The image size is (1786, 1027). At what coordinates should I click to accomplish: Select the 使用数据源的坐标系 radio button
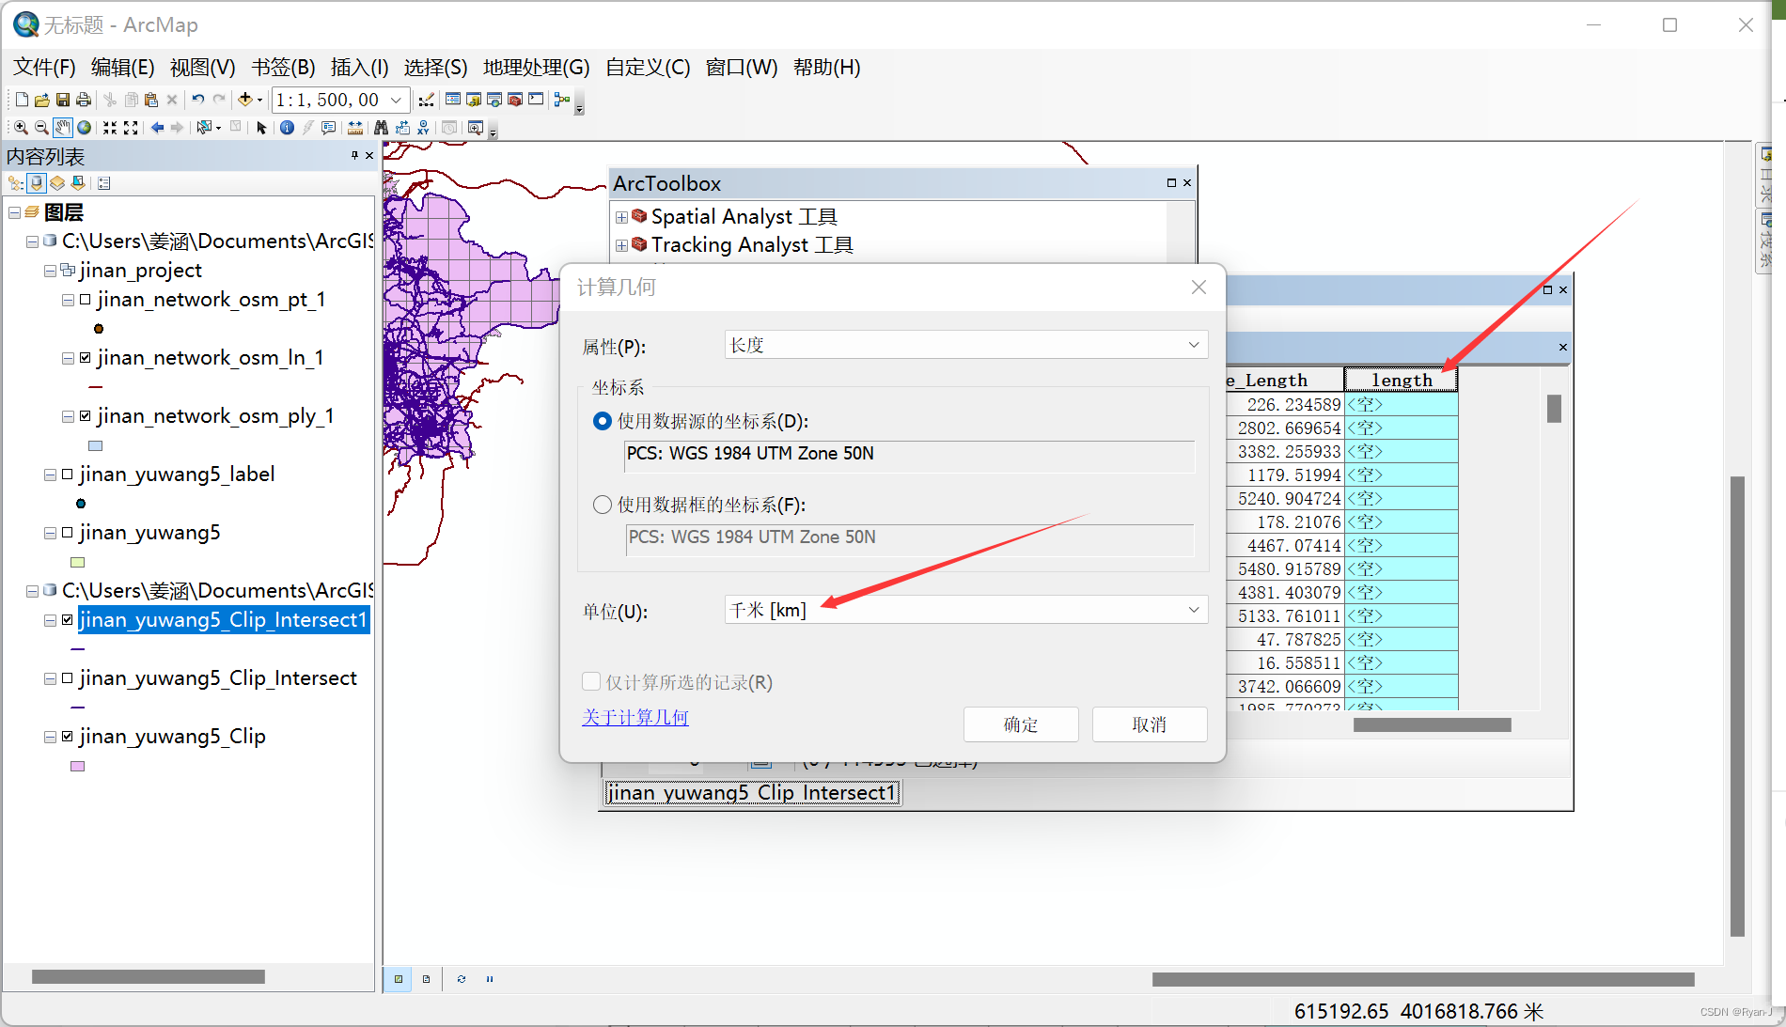(603, 421)
